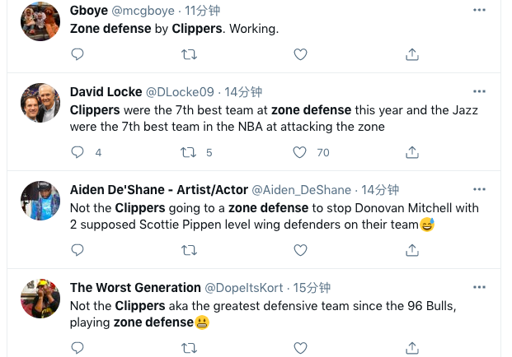Like Gboye's zone defense tweet
This screenshot has height=357, width=512.
pos(301,54)
